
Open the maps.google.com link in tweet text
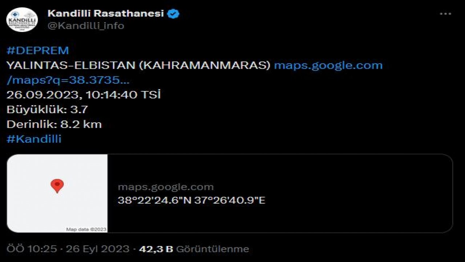coord(328,65)
